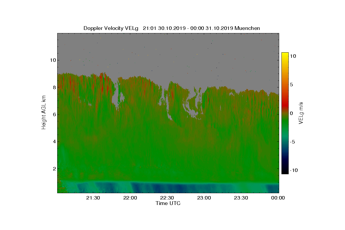Click the colorbar '-5' label
This screenshot has height=230, width=345.
coord(292,142)
